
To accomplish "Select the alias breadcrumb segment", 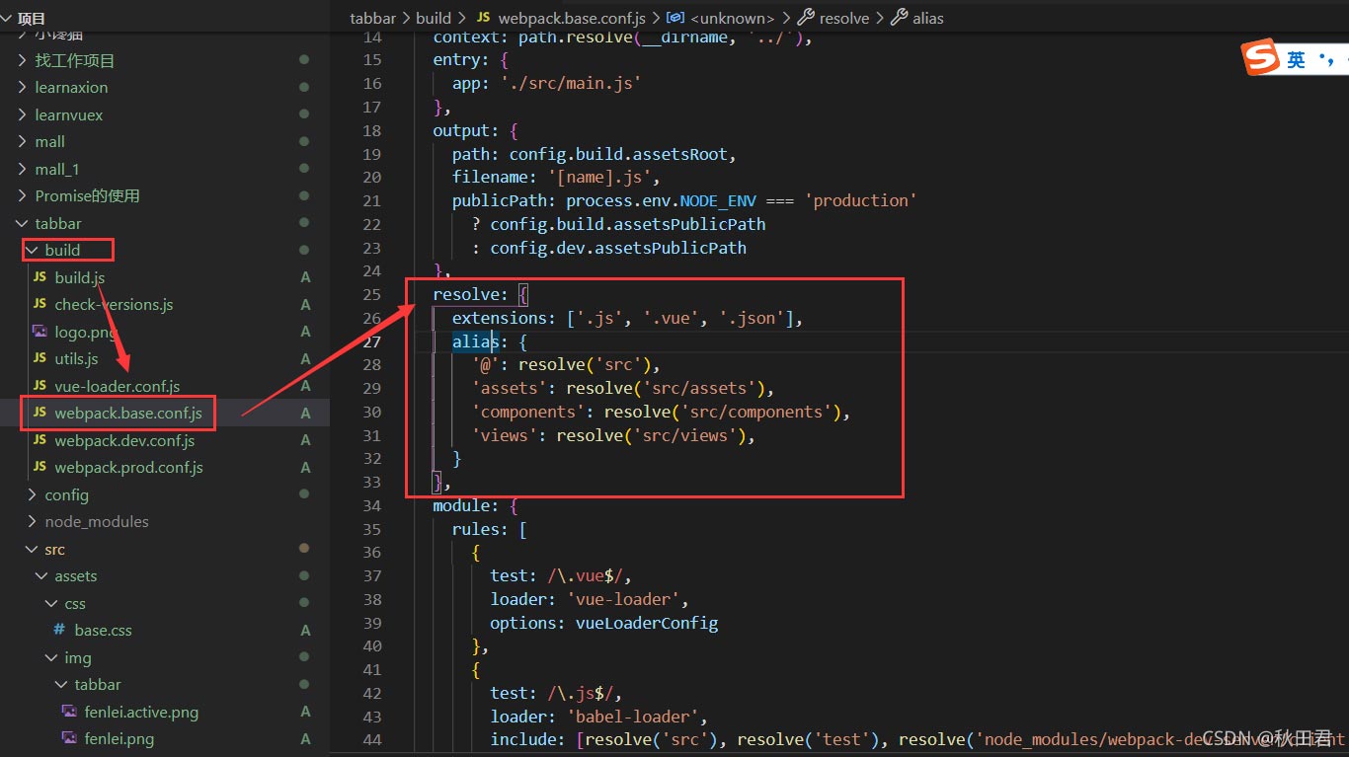I will 928,18.
